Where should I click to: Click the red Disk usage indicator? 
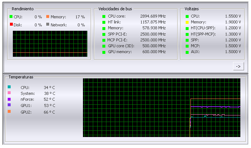11,25
